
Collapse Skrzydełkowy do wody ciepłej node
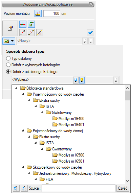click(x=23, y=167)
